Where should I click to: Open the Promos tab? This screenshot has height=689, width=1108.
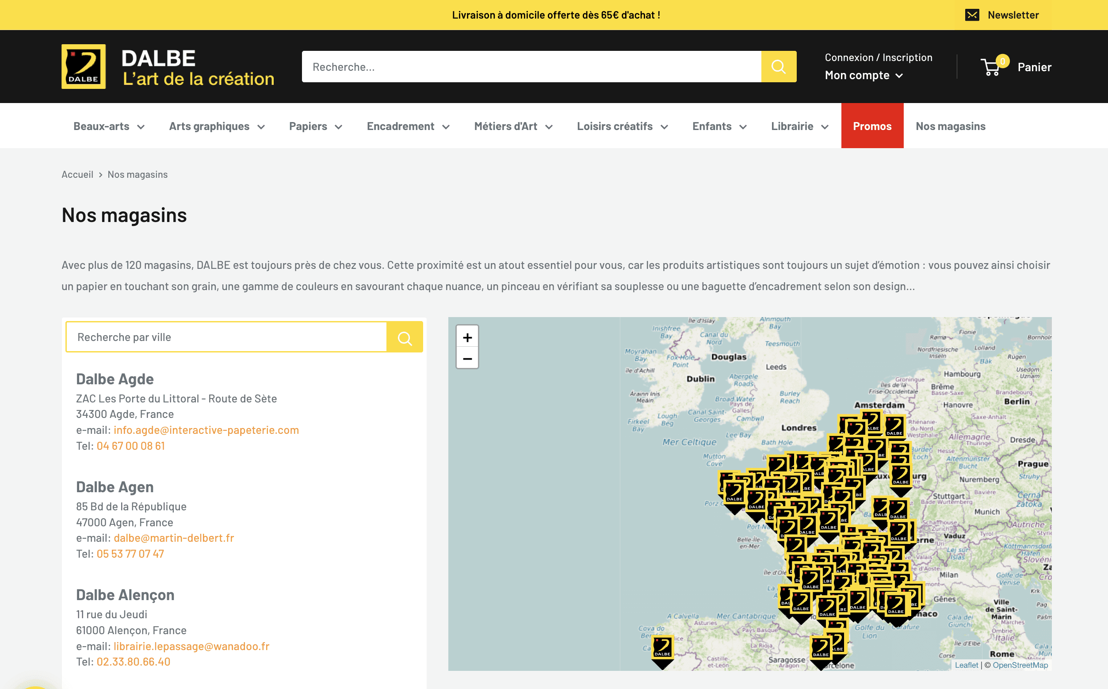click(x=871, y=126)
